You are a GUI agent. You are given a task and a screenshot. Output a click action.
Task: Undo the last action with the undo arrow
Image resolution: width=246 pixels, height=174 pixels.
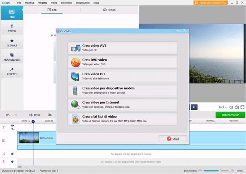[x=8, y=115]
